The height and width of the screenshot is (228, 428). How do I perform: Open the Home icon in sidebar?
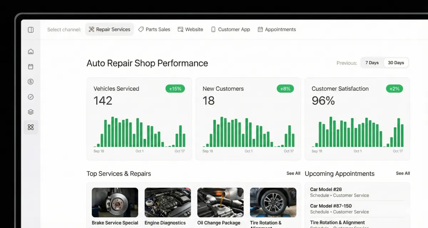coord(31,51)
